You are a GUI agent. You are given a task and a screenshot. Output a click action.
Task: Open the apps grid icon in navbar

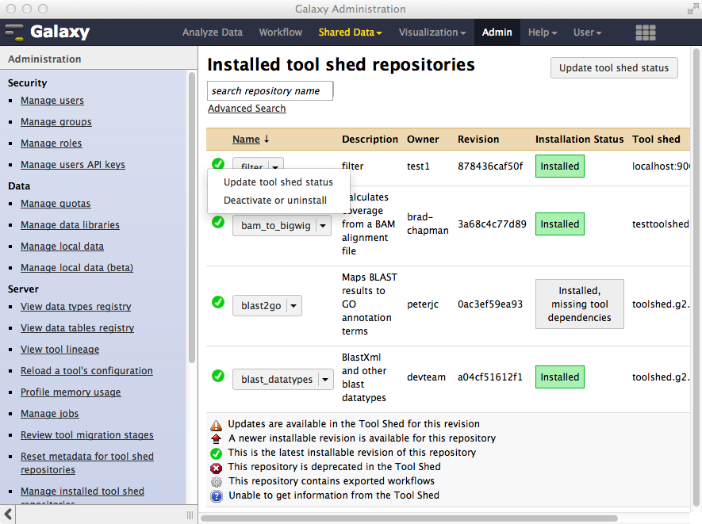coord(646,33)
